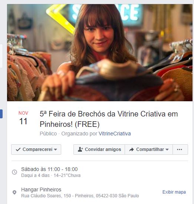Click the clock icon beside event time
Image resolution: width=194 pixels, height=204 pixels.
click(x=14, y=172)
